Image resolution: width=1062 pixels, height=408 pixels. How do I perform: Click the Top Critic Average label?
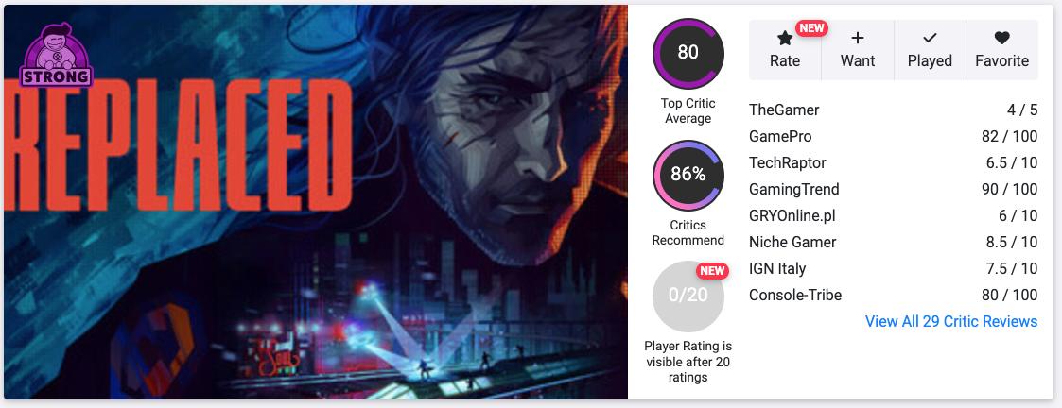point(688,110)
